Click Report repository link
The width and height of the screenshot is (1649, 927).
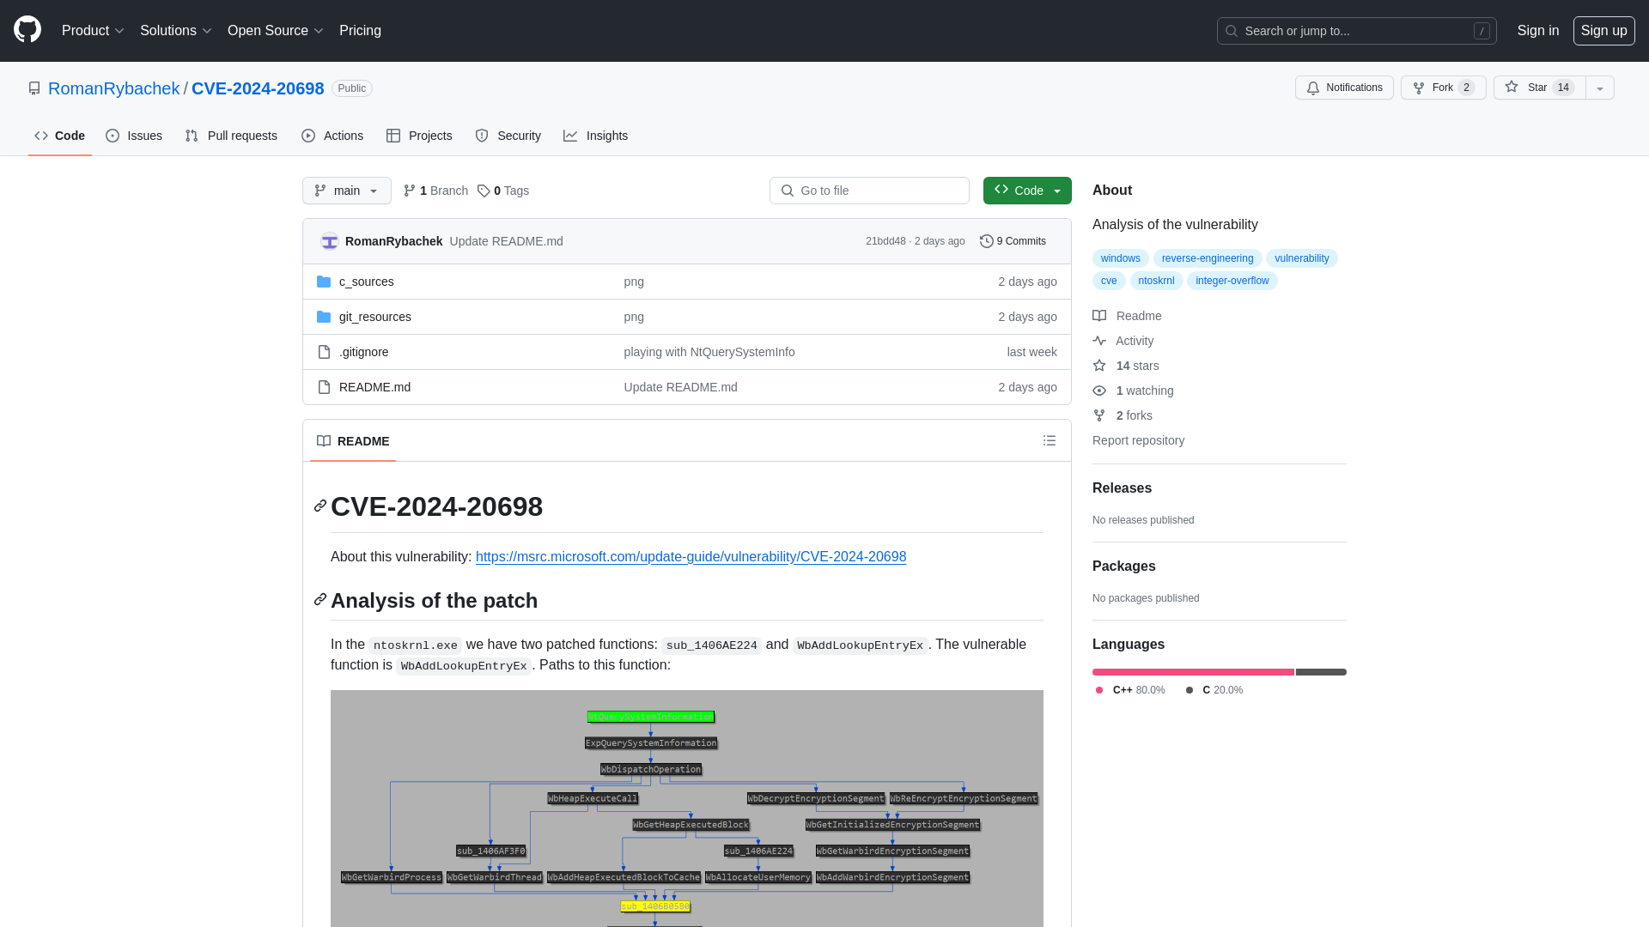[1139, 440]
